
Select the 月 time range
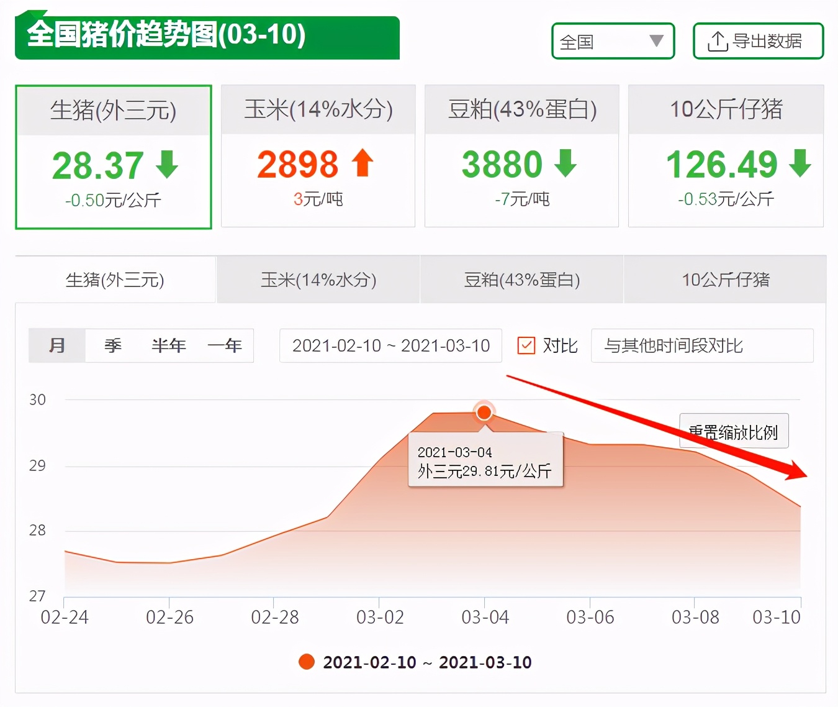pos(57,345)
